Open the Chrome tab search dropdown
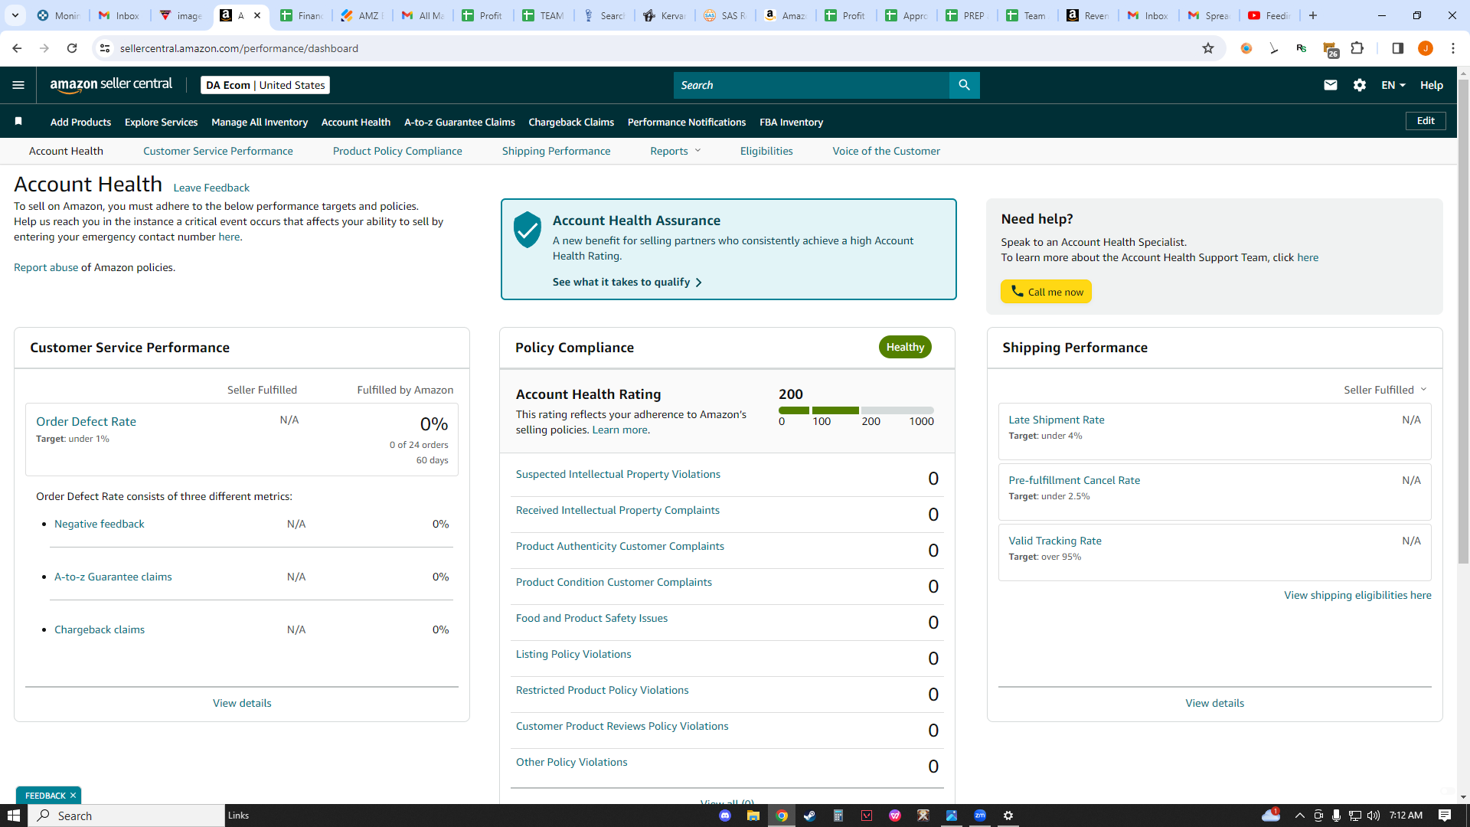Screen dimensions: 1470x827 tap(15, 15)
